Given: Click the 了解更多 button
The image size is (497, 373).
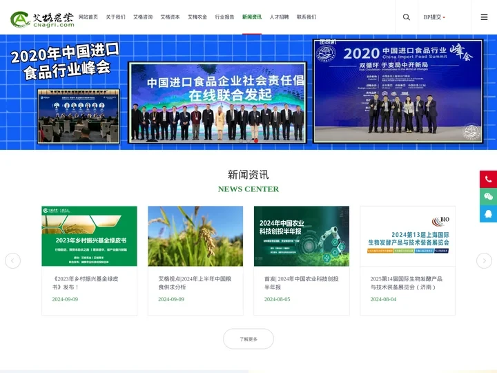Looking at the screenshot, I should [x=248, y=339].
